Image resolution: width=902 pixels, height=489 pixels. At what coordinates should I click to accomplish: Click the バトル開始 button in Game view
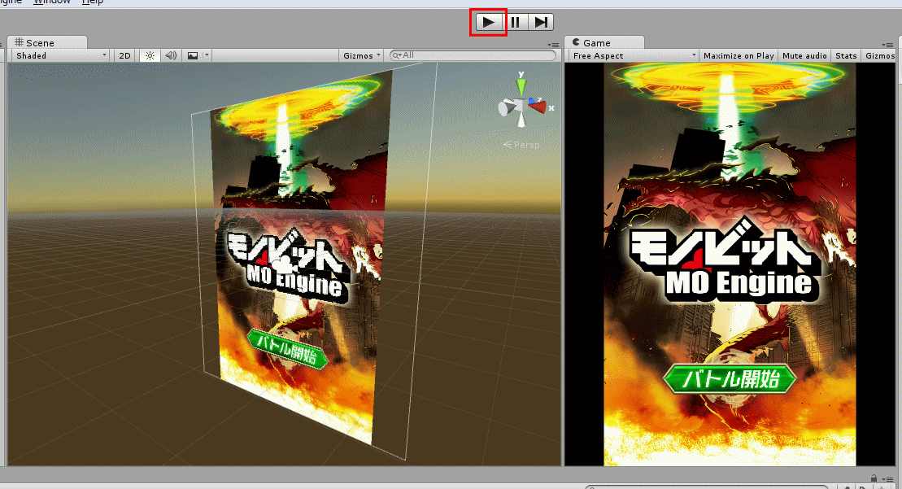[x=730, y=379]
